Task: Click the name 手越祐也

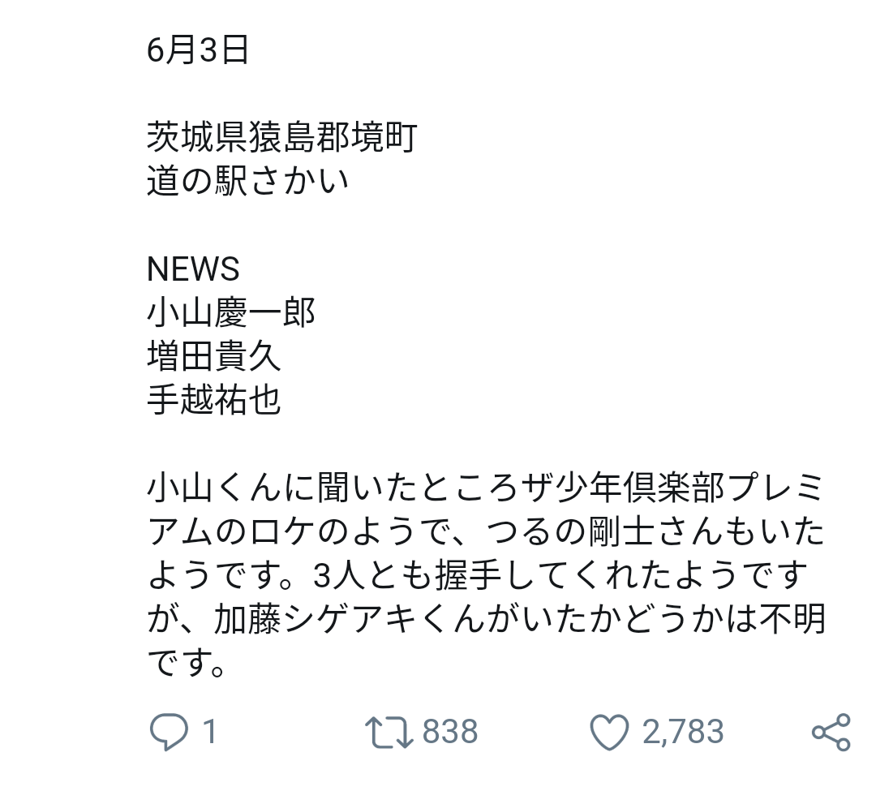Action: pyautogui.click(x=214, y=400)
